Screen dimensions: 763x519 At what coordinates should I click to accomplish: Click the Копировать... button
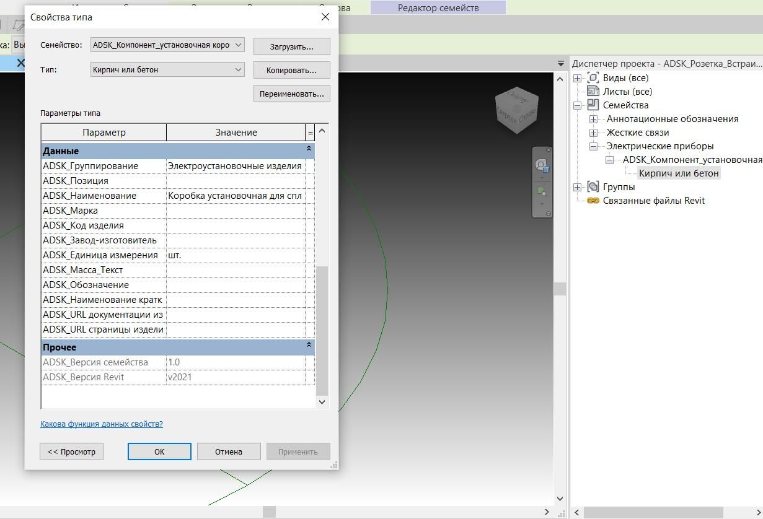tap(291, 70)
